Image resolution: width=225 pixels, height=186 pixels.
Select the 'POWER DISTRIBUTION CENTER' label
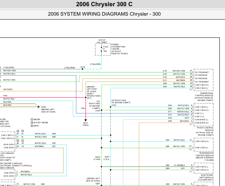click(118, 47)
